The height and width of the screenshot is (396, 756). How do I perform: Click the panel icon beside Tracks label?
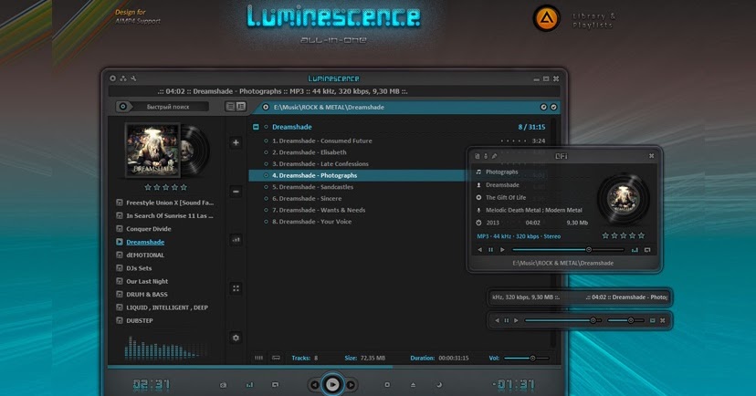point(276,358)
